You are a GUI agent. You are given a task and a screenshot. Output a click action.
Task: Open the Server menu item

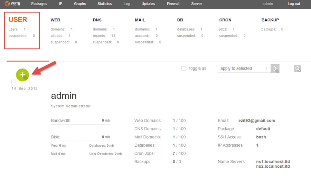click(x=196, y=4)
